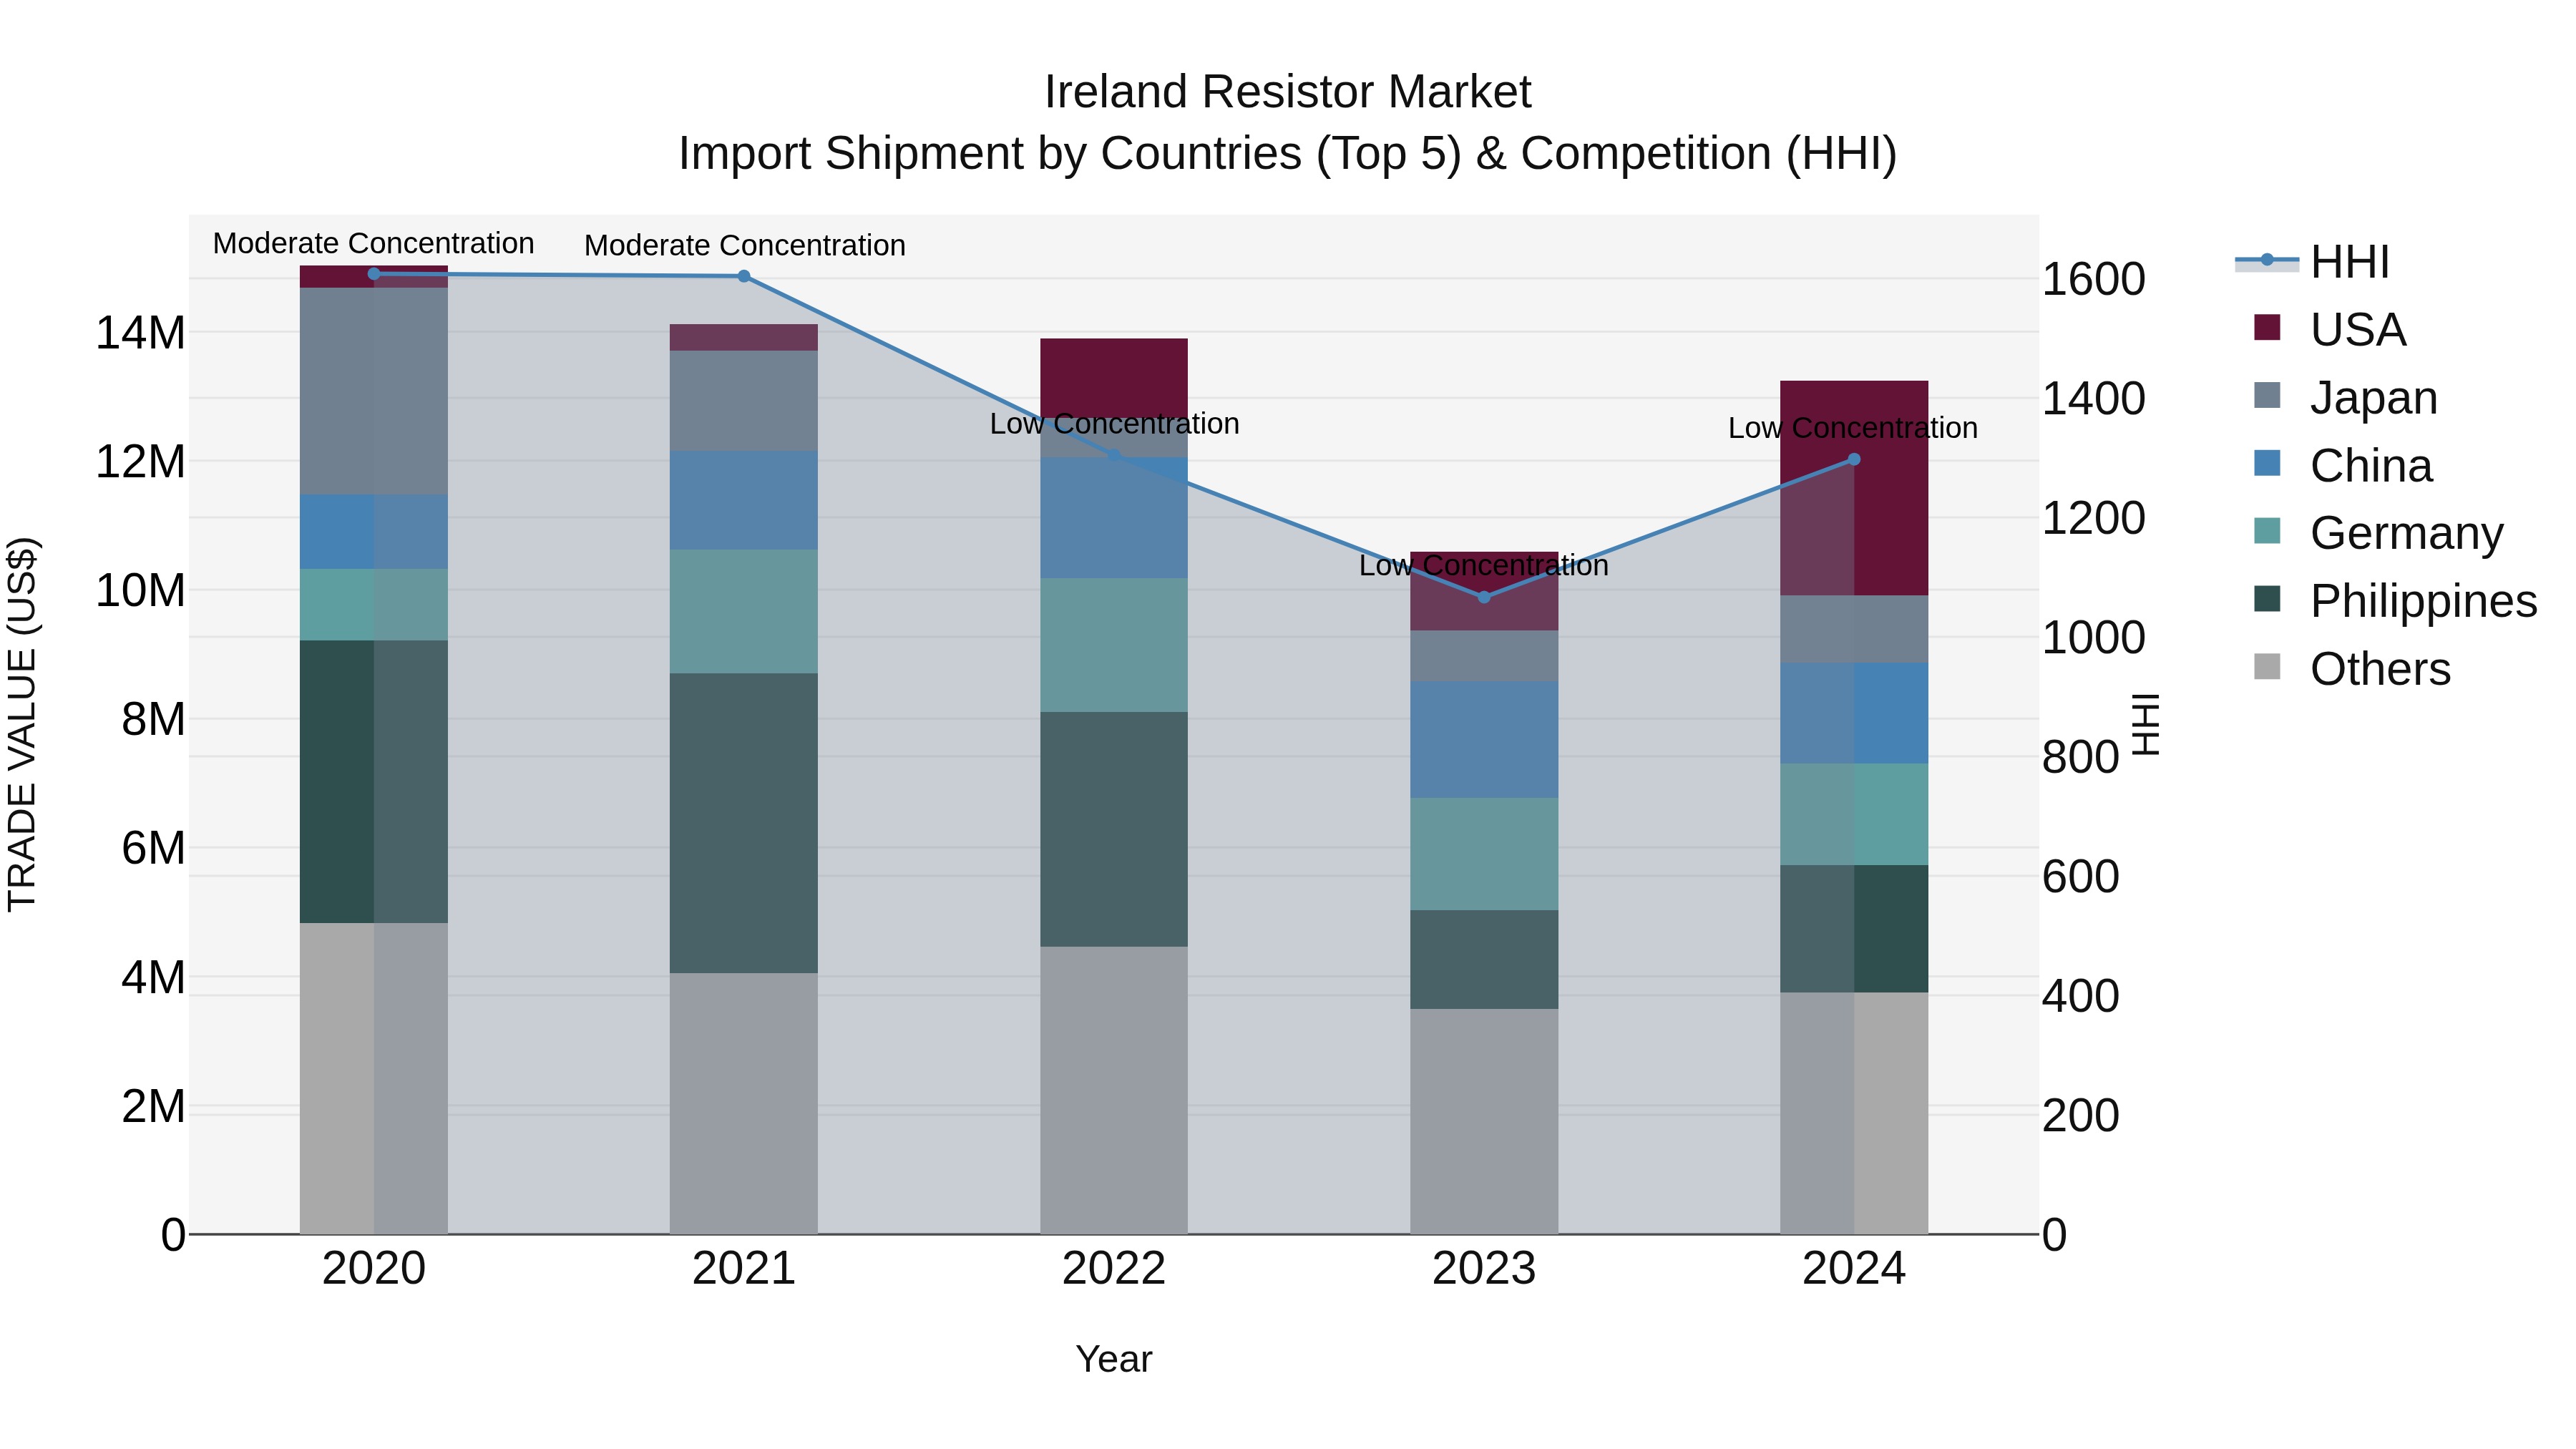The image size is (2576, 1449).
Task: Toggle the Japan legend entry
Action: coord(2345,397)
